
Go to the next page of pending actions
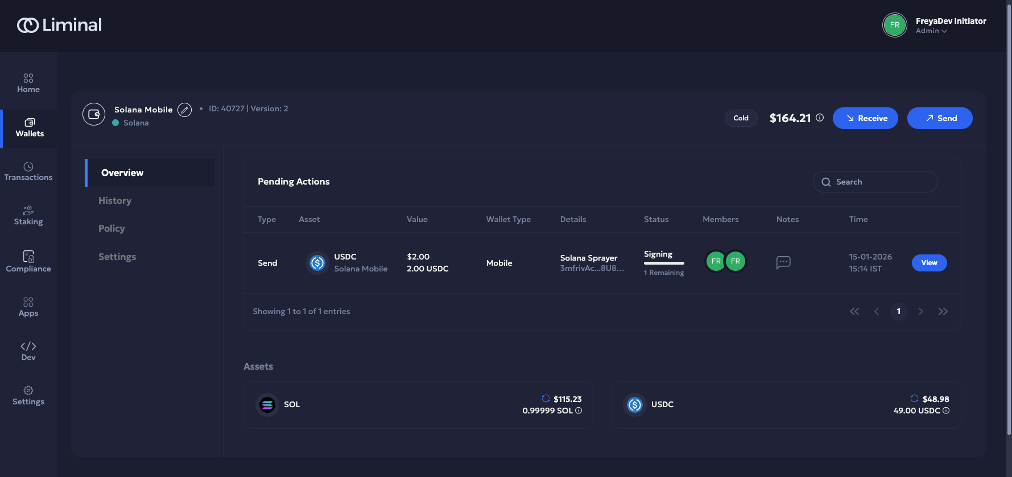click(920, 311)
